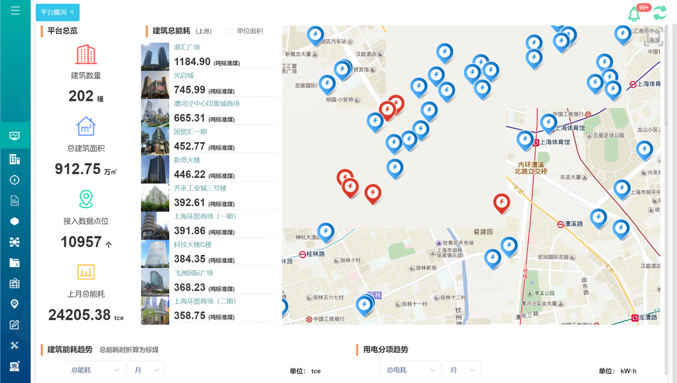
Task: Open the 总能耗 dropdown in energy trend panel
Action: click(x=94, y=369)
